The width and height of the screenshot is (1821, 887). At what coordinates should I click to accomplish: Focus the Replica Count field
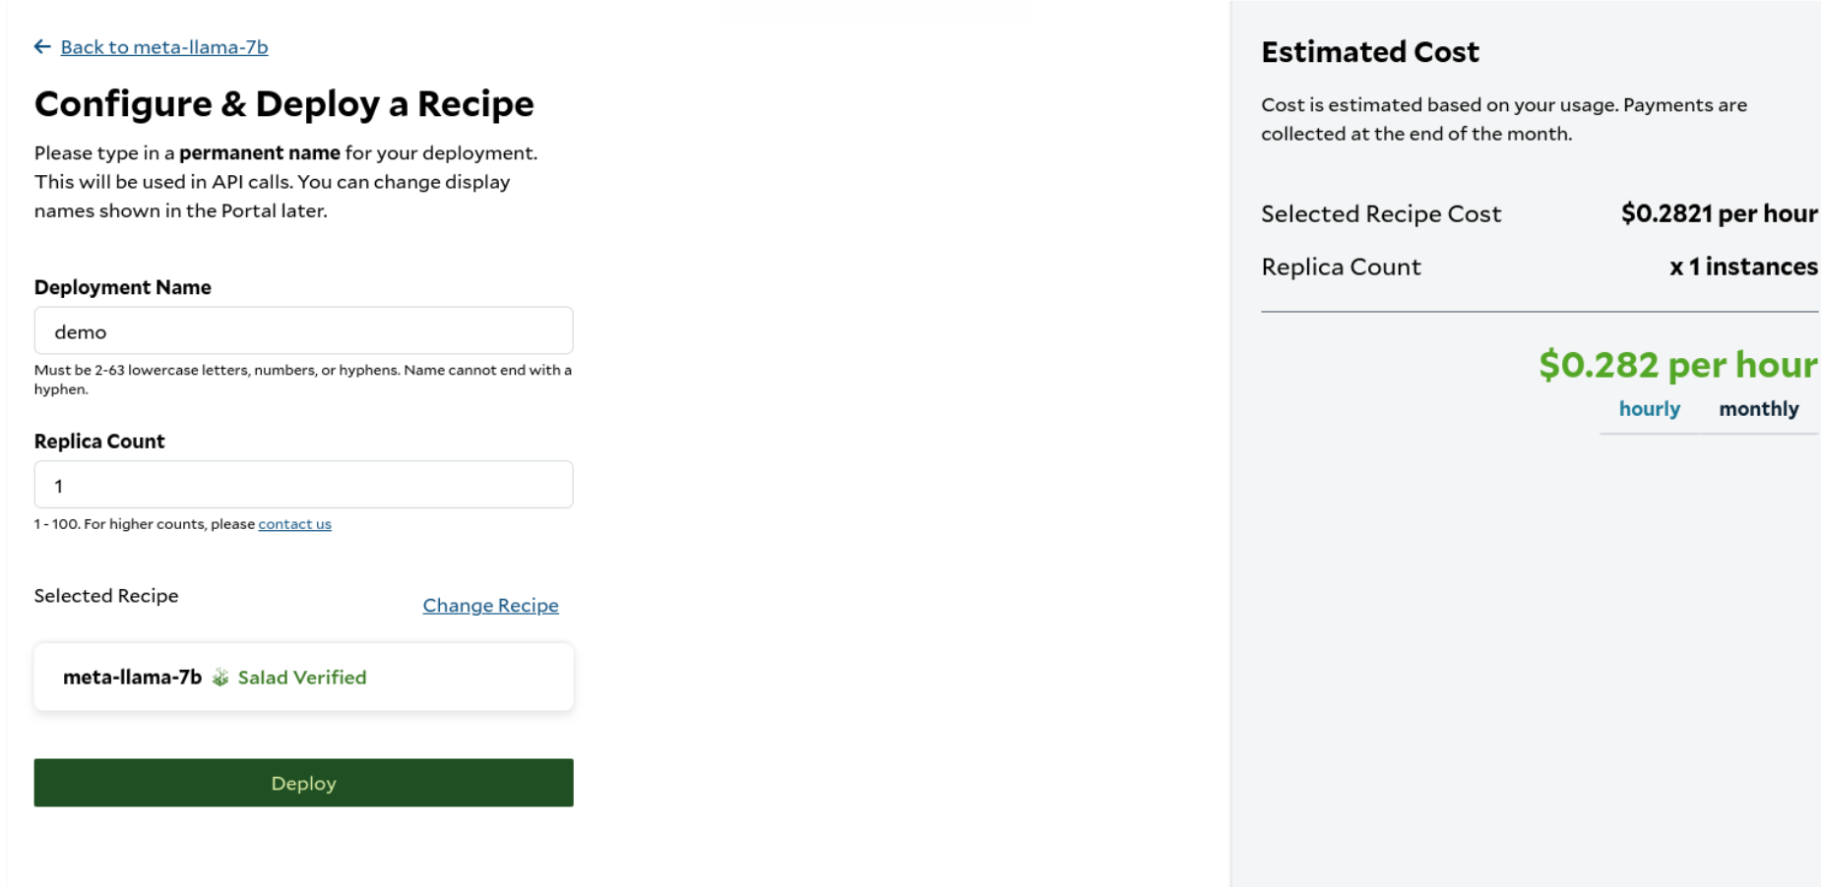[x=303, y=485]
